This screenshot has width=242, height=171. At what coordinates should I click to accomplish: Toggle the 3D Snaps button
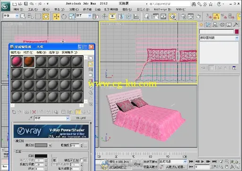[209, 17]
